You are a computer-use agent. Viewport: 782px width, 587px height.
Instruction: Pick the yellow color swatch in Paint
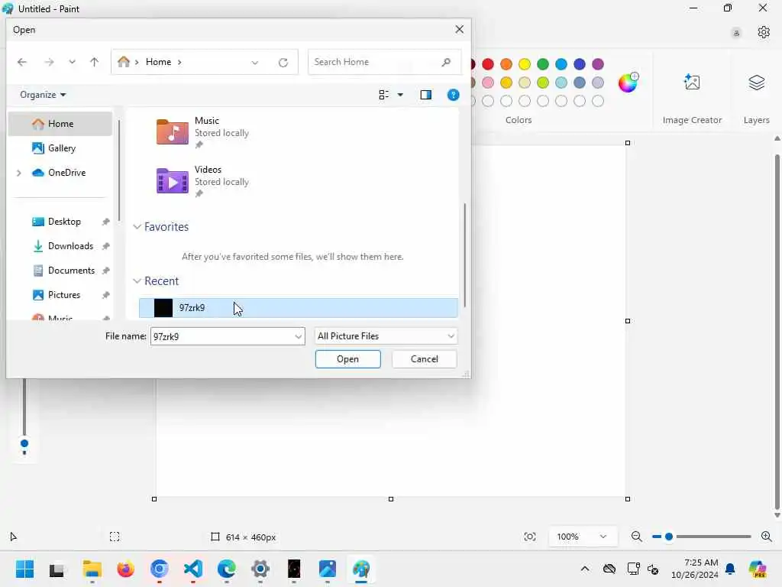[525, 64]
